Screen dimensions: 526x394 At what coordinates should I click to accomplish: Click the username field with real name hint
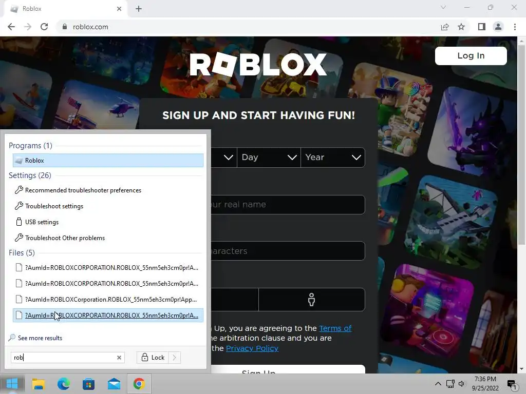[x=288, y=204]
